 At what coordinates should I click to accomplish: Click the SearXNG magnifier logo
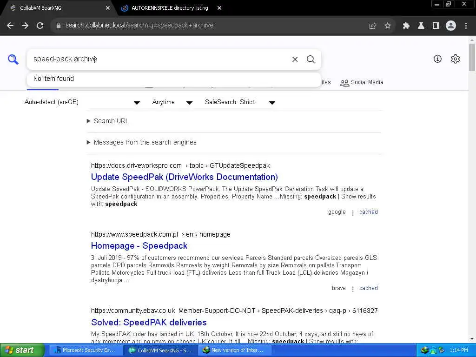(13, 59)
